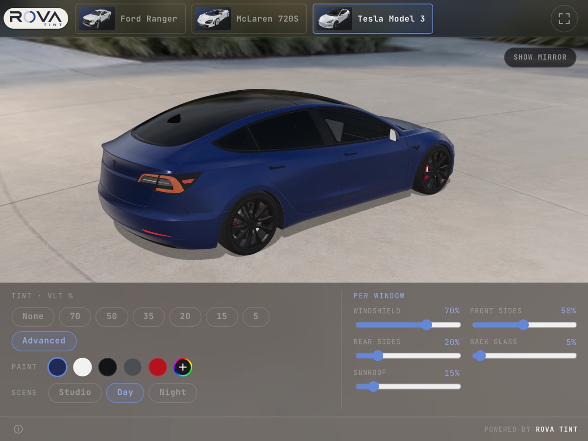Open custom paint color picker plus icon
The width and height of the screenshot is (588, 441).
(183, 367)
